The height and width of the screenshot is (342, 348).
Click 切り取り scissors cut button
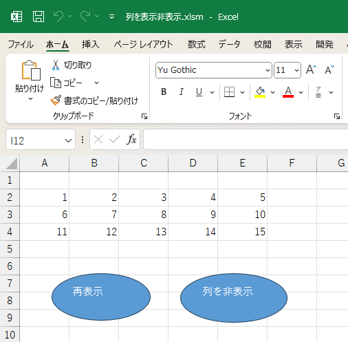pyautogui.click(x=71, y=65)
